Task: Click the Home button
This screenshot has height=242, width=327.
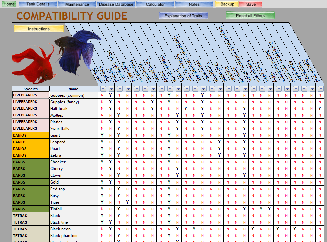Action: (9, 4)
